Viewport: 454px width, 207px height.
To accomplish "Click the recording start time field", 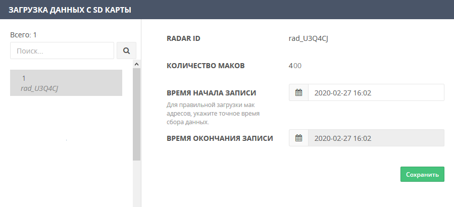I will tap(376, 92).
